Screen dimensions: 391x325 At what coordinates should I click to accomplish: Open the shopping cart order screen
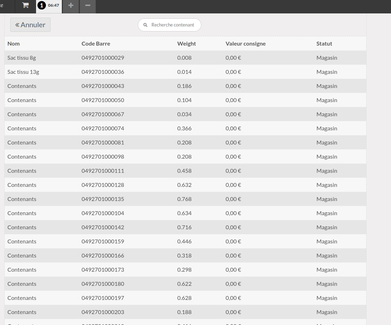(x=25, y=6)
